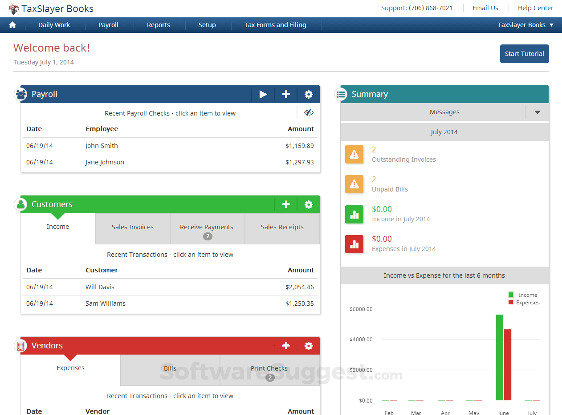Run payroll using the play icon
This screenshot has height=415, width=562.
click(263, 94)
